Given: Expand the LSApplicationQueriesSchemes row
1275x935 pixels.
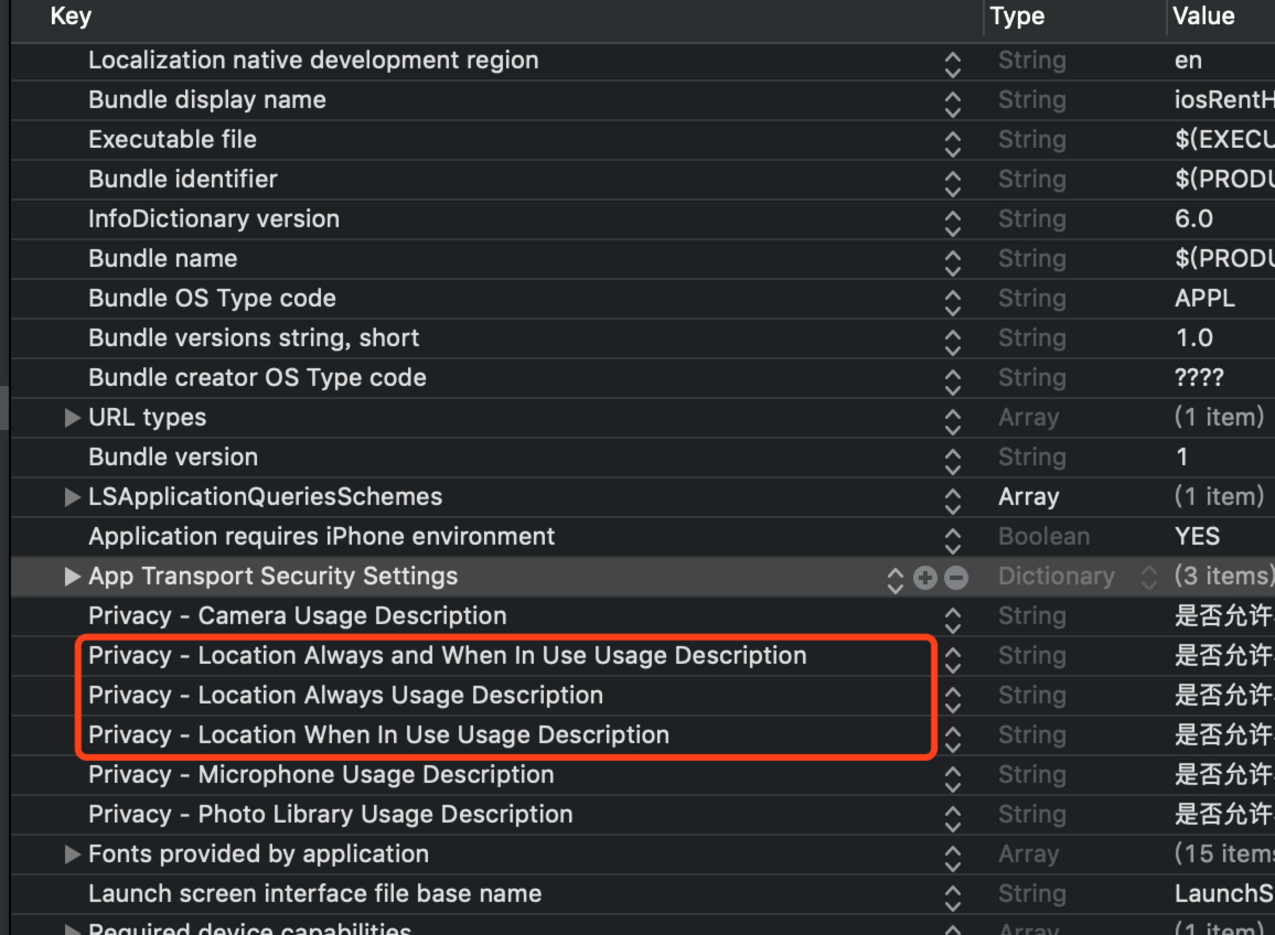Looking at the screenshot, I should click(x=72, y=497).
